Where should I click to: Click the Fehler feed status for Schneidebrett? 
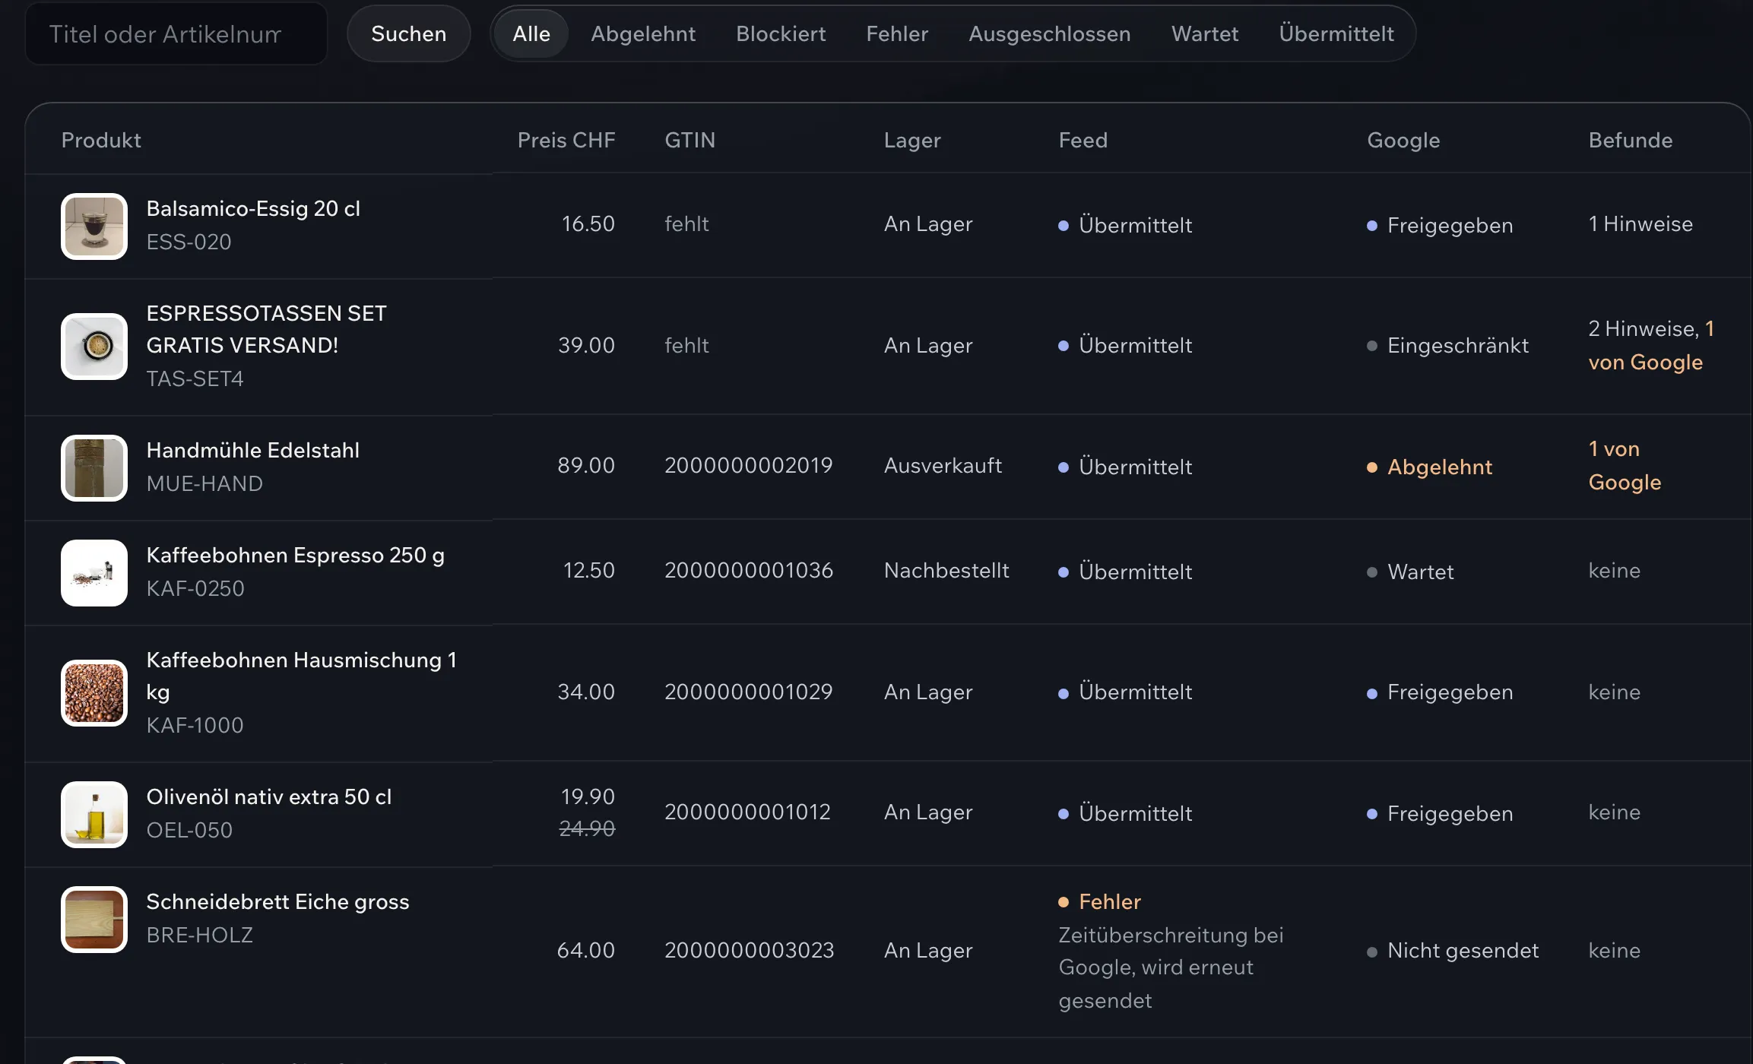click(x=1100, y=901)
